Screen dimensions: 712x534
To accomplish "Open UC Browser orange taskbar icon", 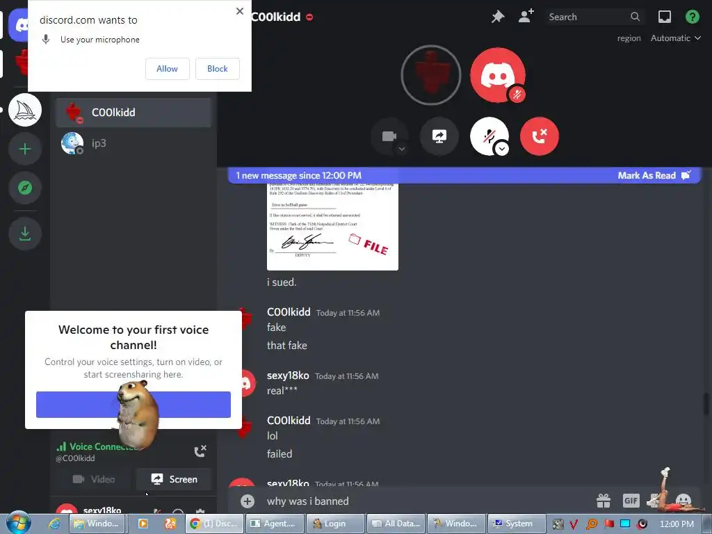I will click(170, 524).
